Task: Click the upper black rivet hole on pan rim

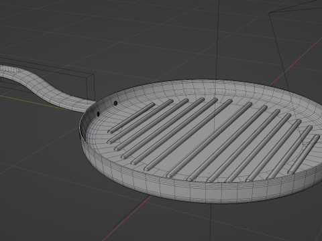Action: pos(115,103)
